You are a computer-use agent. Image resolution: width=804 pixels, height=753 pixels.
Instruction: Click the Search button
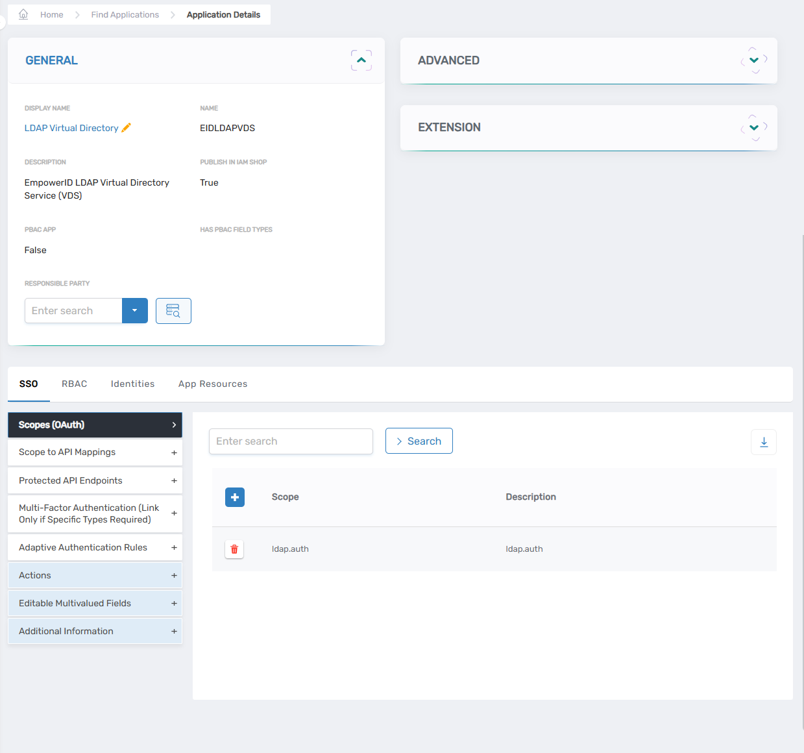click(419, 441)
